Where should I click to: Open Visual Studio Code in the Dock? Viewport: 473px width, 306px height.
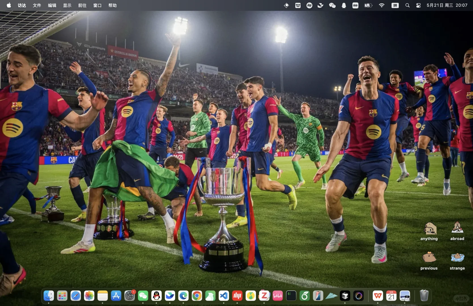224,296
